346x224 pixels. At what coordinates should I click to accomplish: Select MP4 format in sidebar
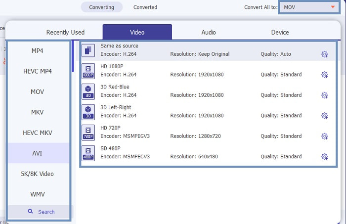point(37,51)
